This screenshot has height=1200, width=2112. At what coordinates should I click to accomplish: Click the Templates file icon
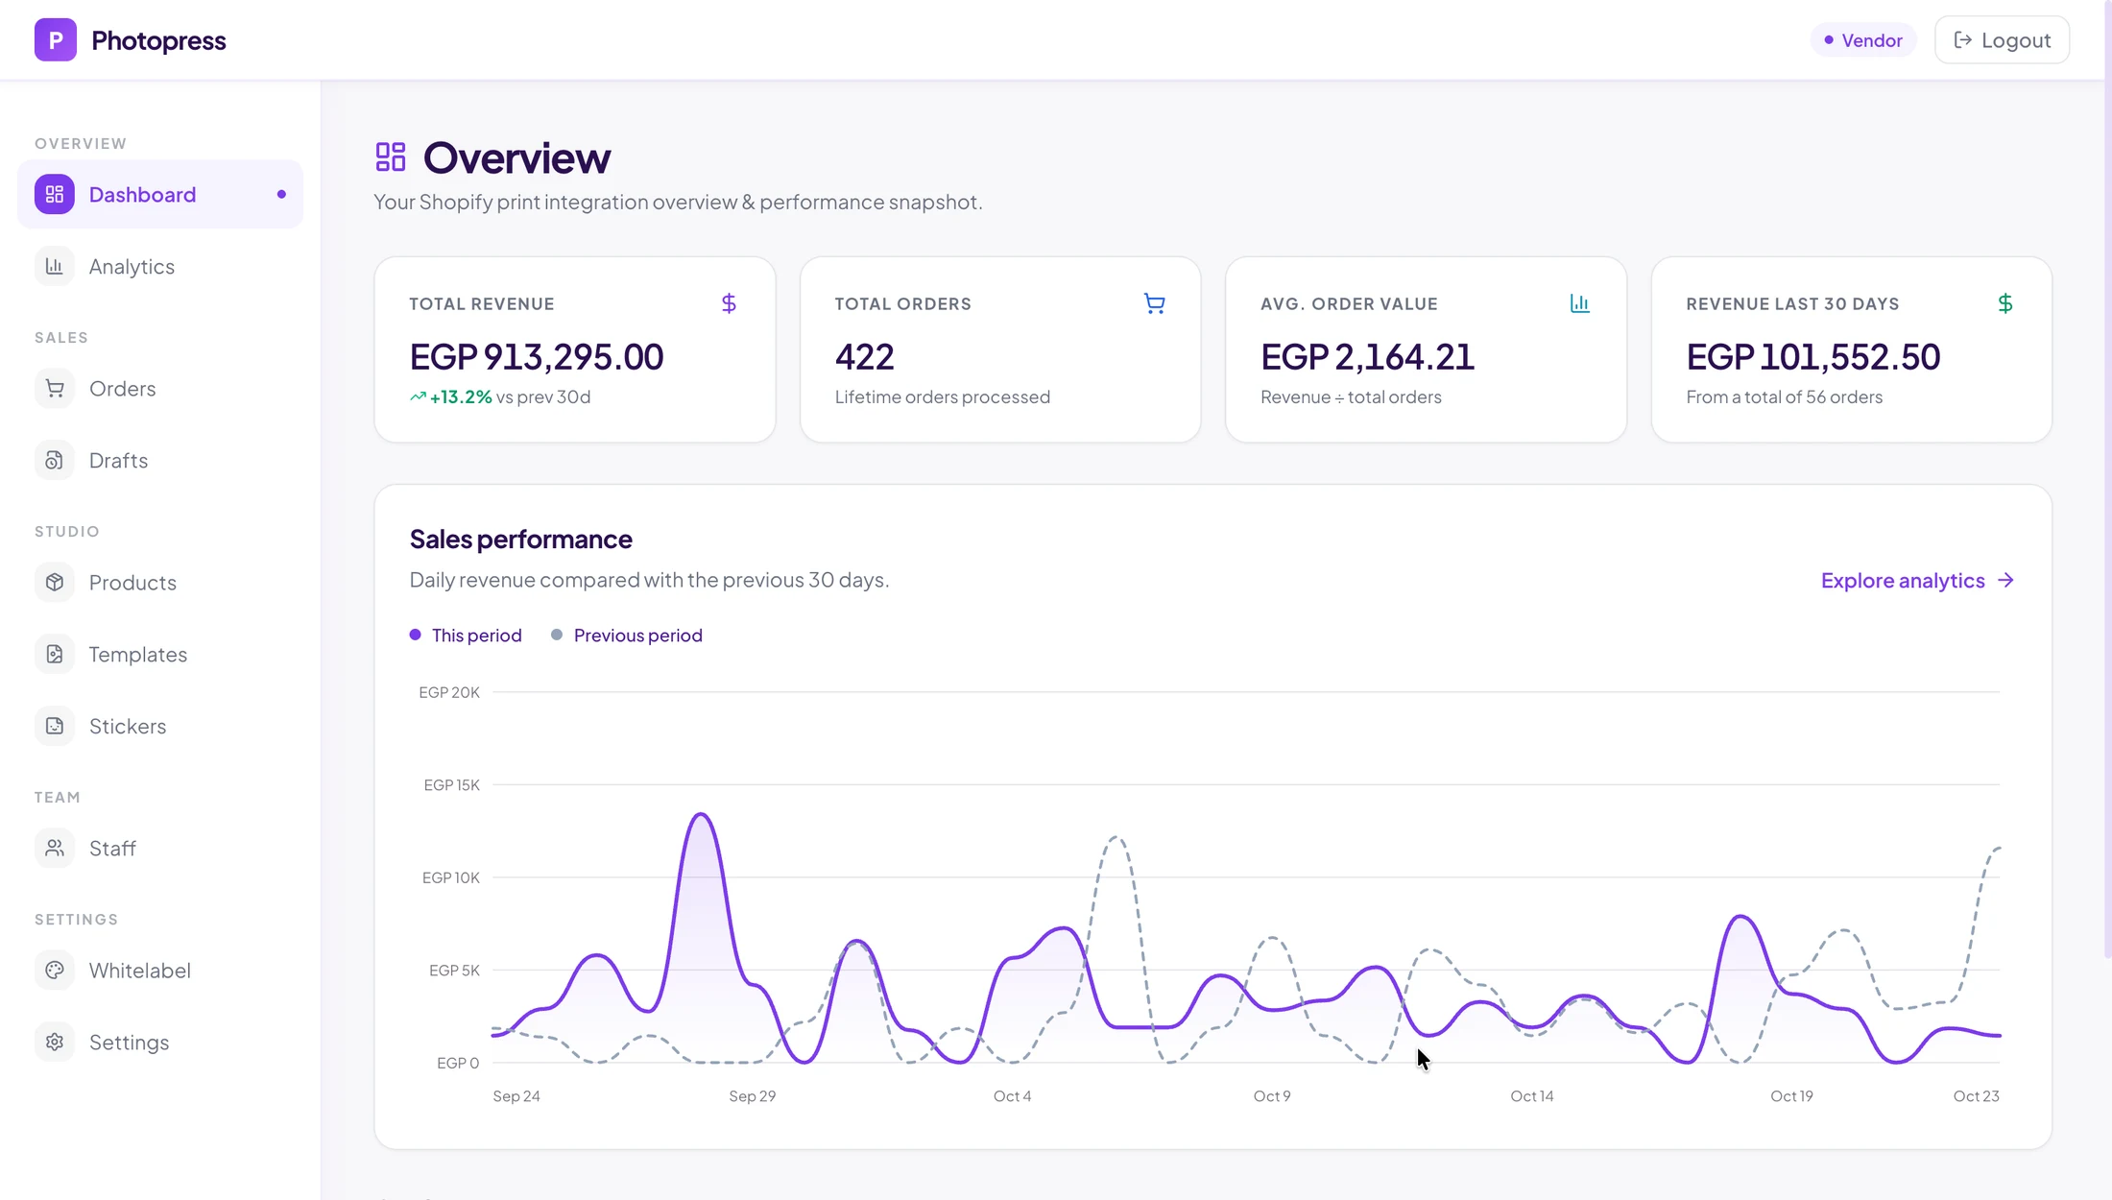pyautogui.click(x=55, y=654)
